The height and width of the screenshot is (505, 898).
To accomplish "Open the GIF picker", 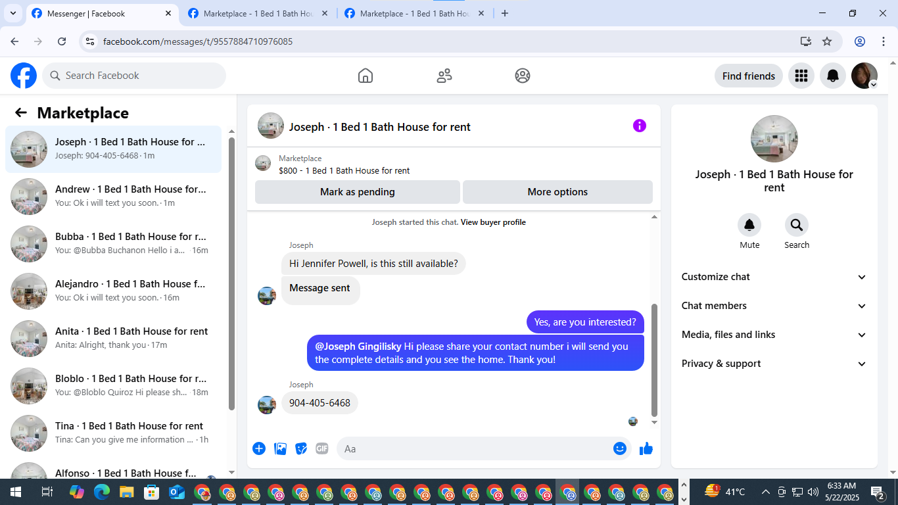I will point(321,448).
